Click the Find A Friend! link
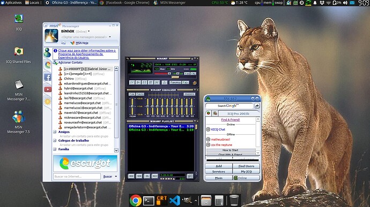The height and width of the screenshot is (207, 370). (230, 120)
